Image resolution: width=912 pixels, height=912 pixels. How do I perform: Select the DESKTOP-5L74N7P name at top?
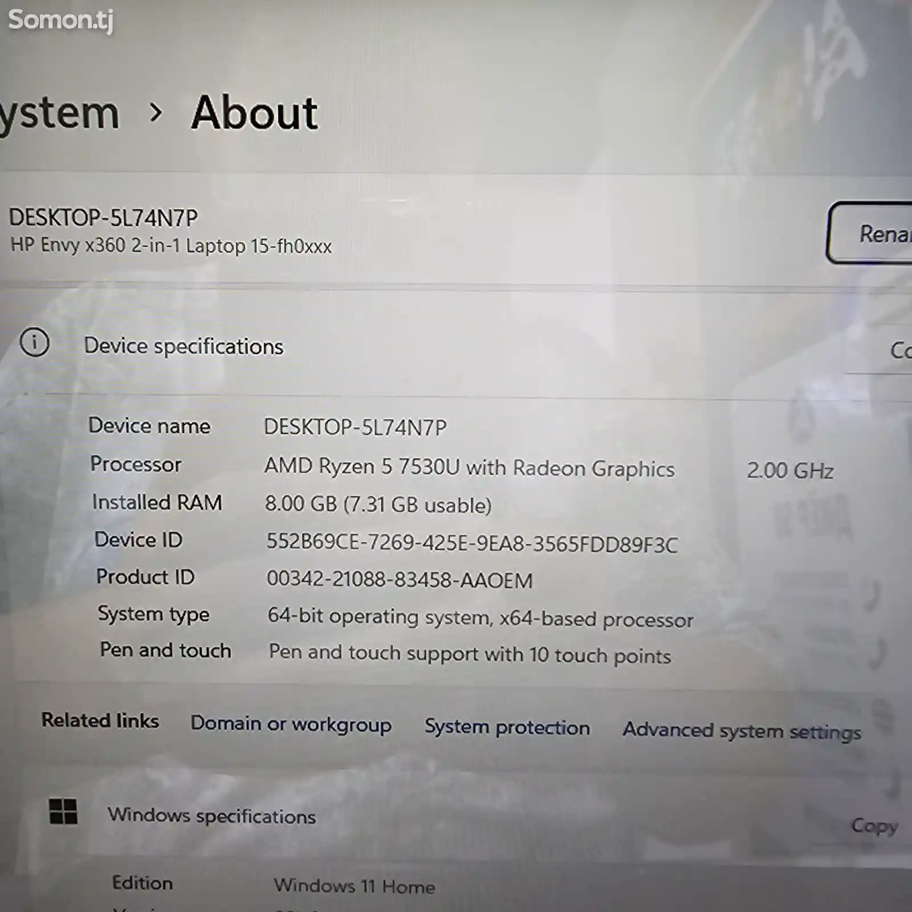tap(103, 217)
